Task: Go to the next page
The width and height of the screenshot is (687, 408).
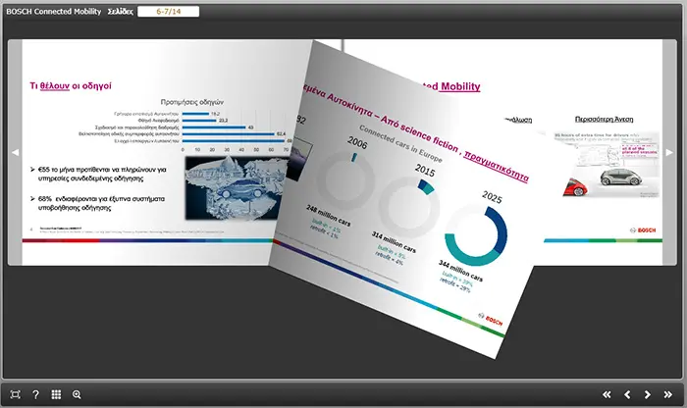Action: click(647, 394)
